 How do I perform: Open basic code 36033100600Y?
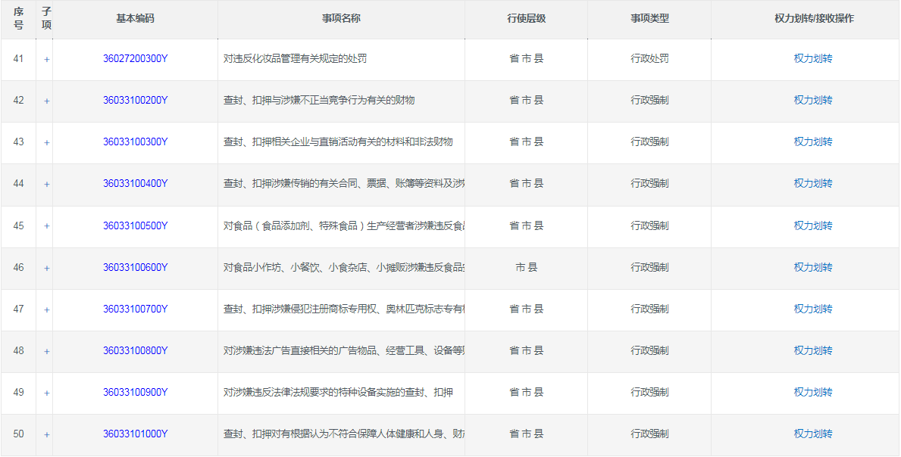click(135, 267)
